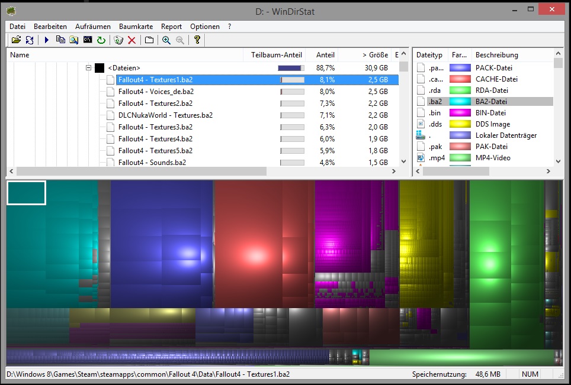The width and height of the screenshot is (571, 385).
Task: Click the cyan BA2-Datei color swatch
Action: coord(460,102)
